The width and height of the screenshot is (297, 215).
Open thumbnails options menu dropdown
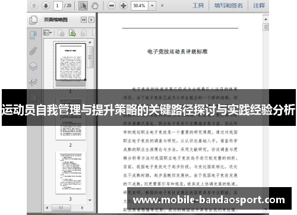point(48,33)
